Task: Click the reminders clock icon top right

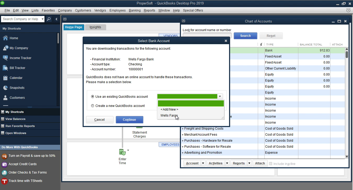Action: (x=348, y=10)
